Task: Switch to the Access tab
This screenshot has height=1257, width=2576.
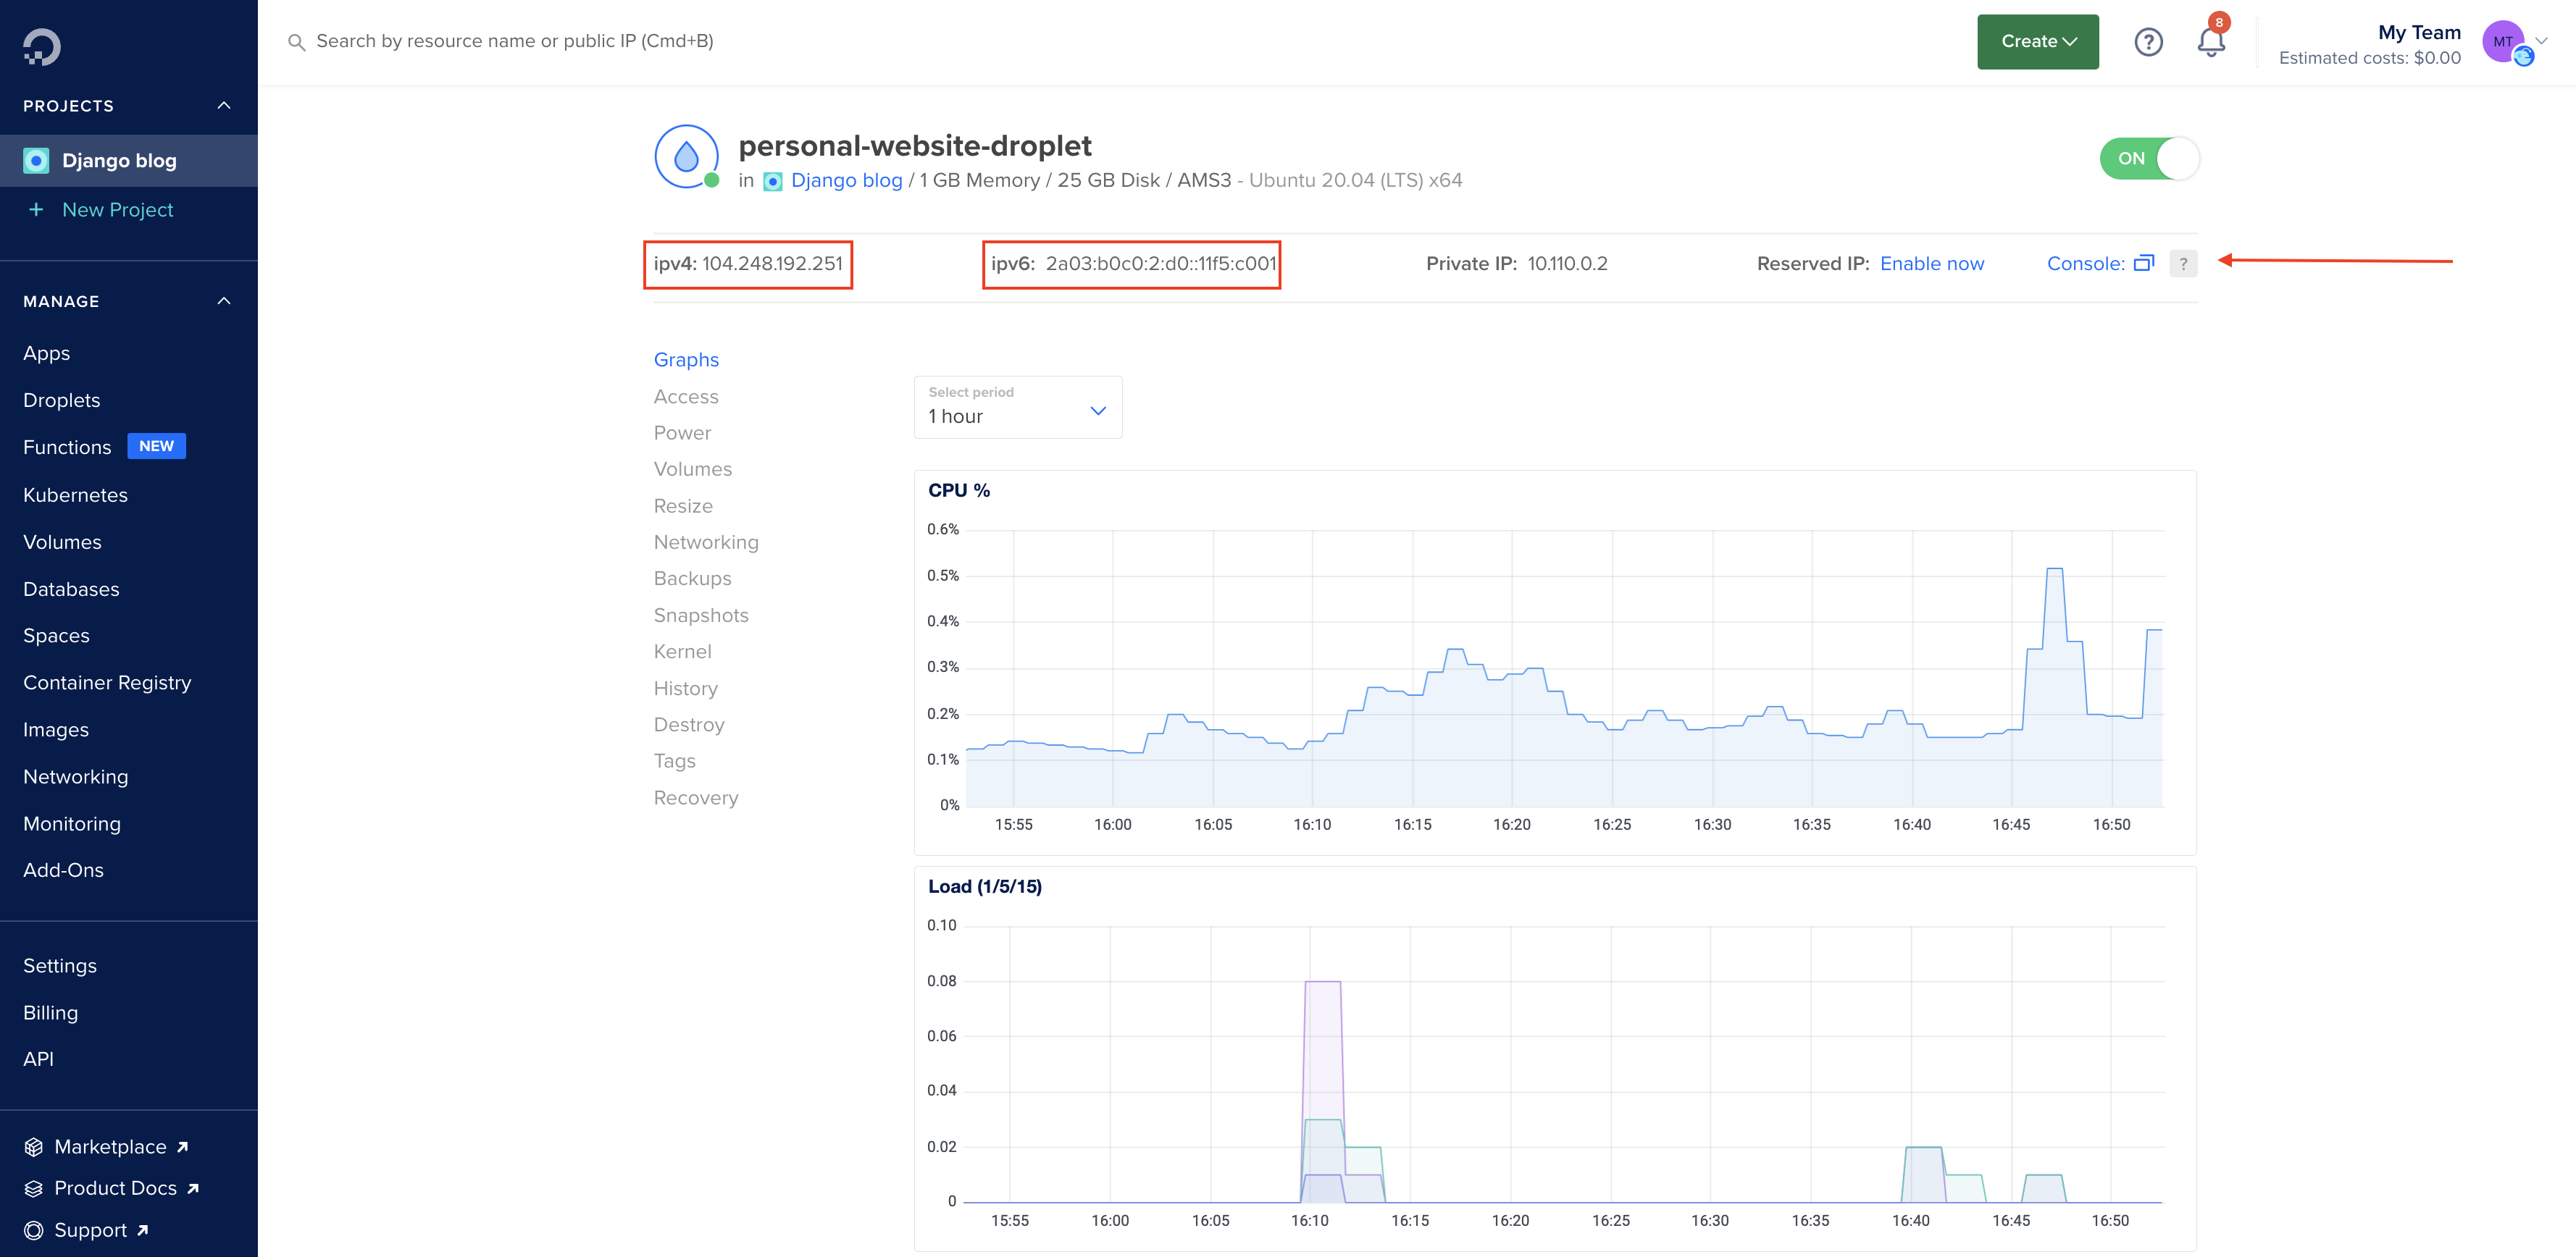Action: tap(686, 397)
